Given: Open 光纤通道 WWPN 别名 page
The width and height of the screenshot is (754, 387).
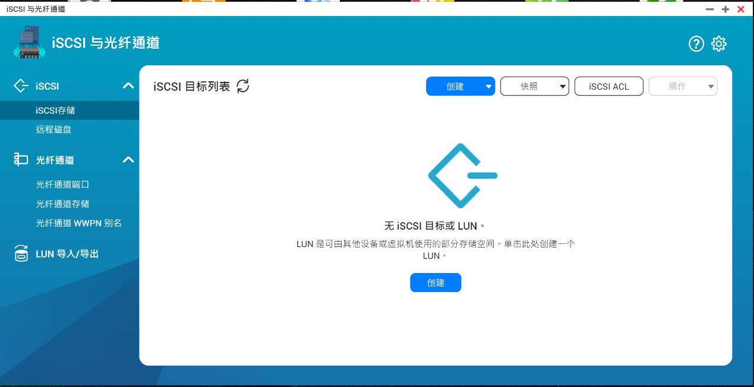Looking at the screenshot, I should (x=78, y=223).
